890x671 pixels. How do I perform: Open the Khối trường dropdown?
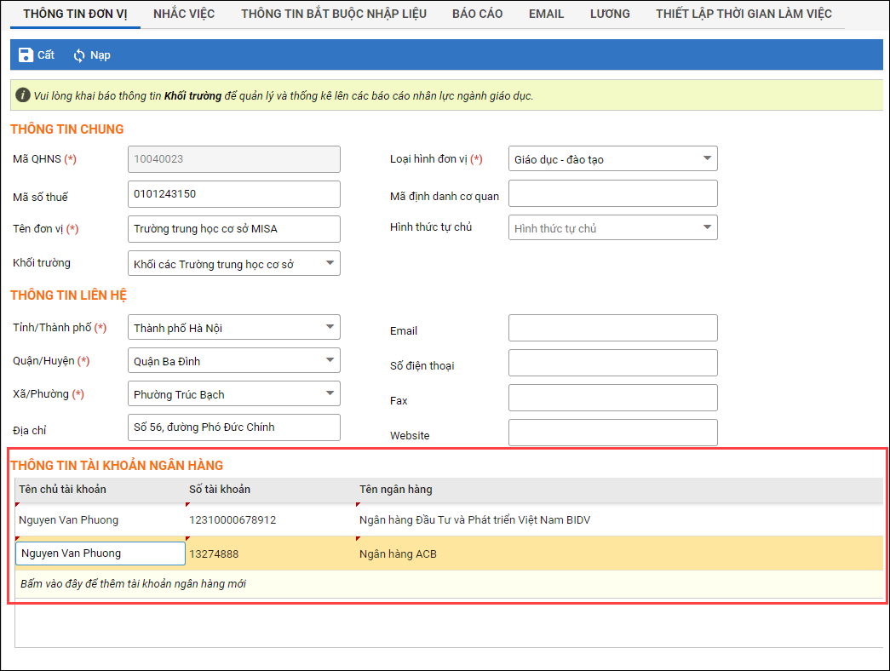click(330, 263)
